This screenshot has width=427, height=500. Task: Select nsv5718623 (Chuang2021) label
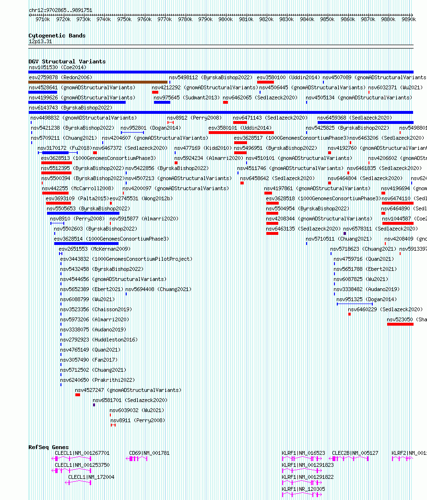[363, 249]
